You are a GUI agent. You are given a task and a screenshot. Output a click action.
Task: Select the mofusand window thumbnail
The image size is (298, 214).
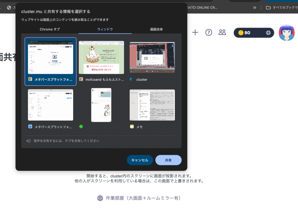pyautogui.click(x=101, y=58)
